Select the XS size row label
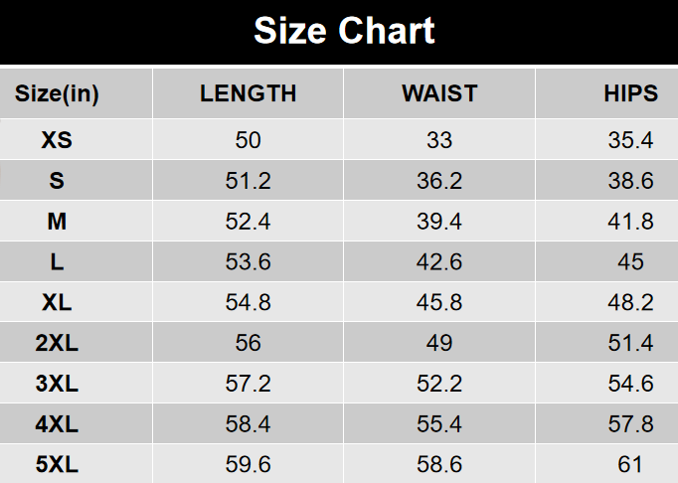Image resolution: width=678 pixels, height=483 pixels. tap(57, 140)
